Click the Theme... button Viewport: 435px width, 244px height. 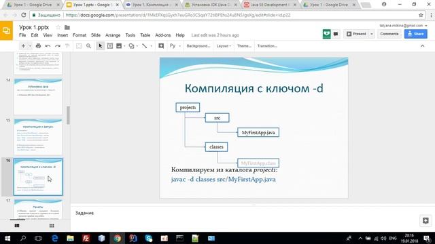click(x=244, y=46)
